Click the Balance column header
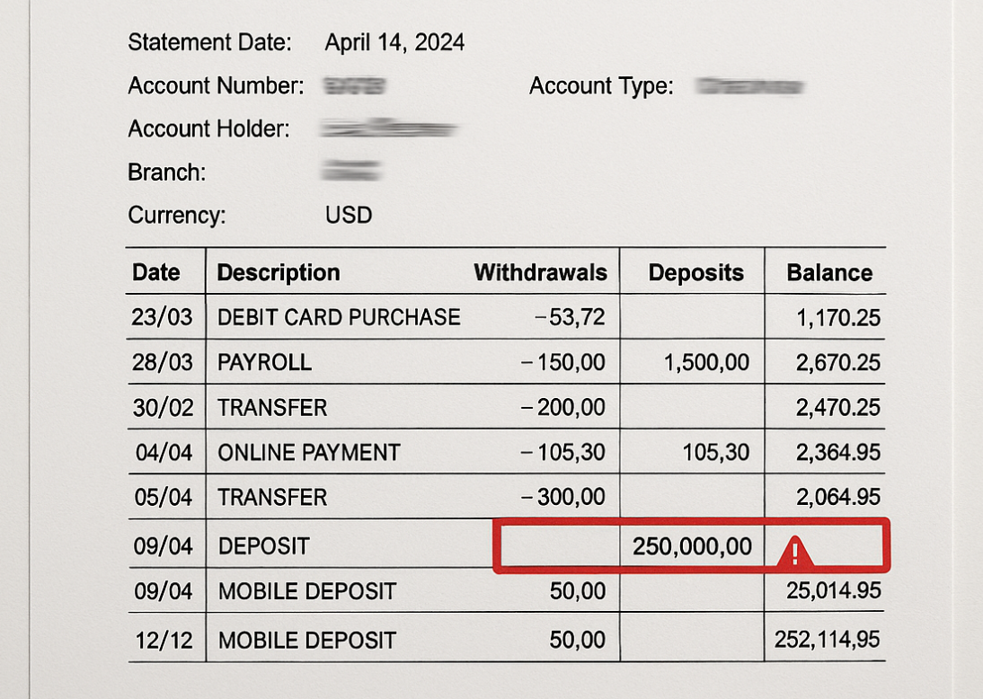983x699 pixels. tap(829, 272)
